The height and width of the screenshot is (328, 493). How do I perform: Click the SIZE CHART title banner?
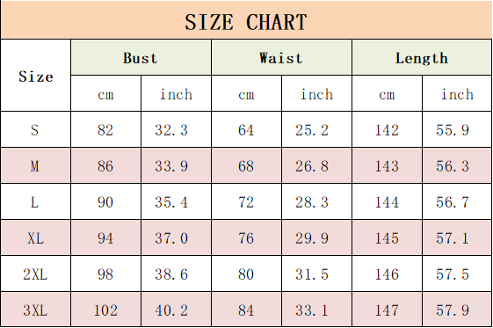point(246,20)
